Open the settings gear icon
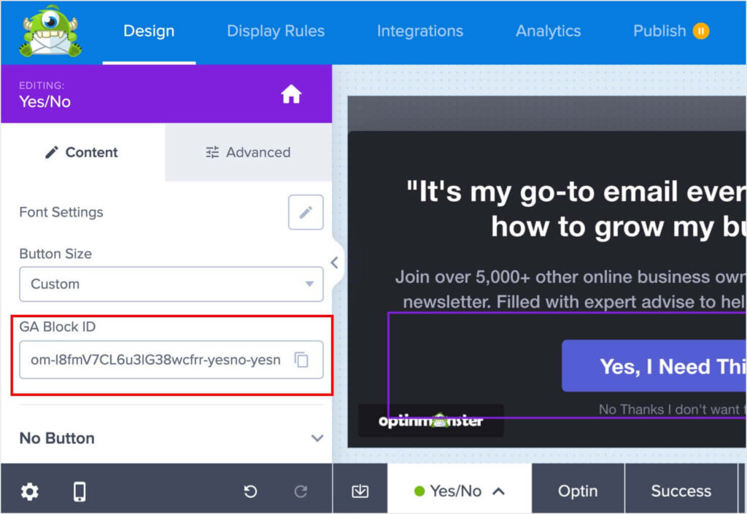747x514 pixels. [29, 491]
